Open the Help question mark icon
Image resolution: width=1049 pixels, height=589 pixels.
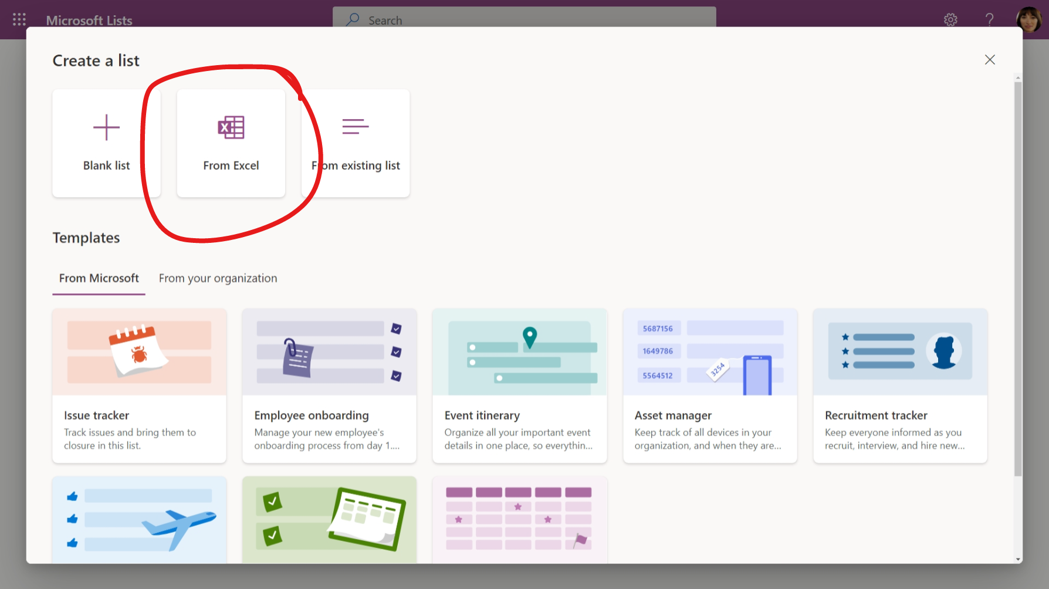coord(989,20)
